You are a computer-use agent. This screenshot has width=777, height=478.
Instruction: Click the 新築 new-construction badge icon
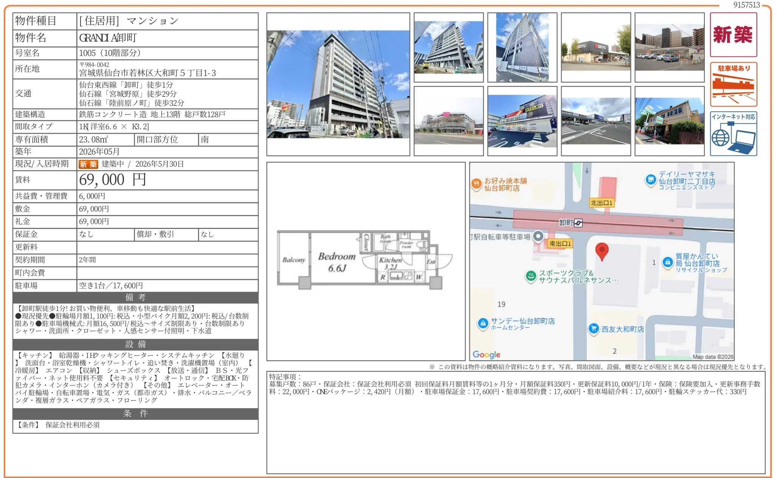(733, 35)
